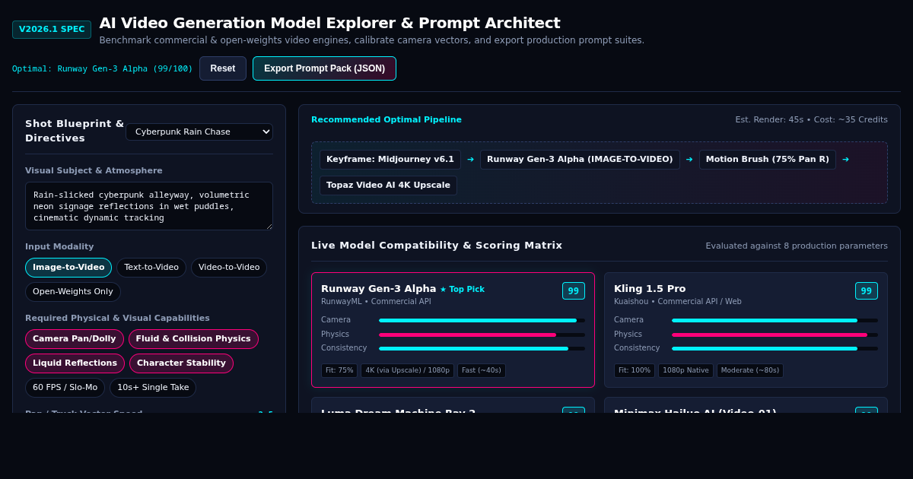Click Motion Brush (75% Pan R) step

[x=768, y=160]
